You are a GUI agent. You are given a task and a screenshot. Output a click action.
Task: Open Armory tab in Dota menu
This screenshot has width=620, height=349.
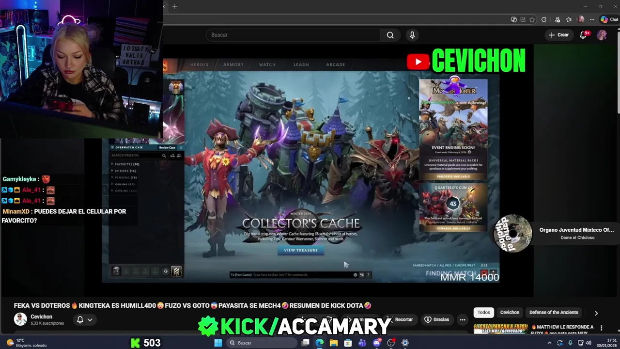point(233,64)
